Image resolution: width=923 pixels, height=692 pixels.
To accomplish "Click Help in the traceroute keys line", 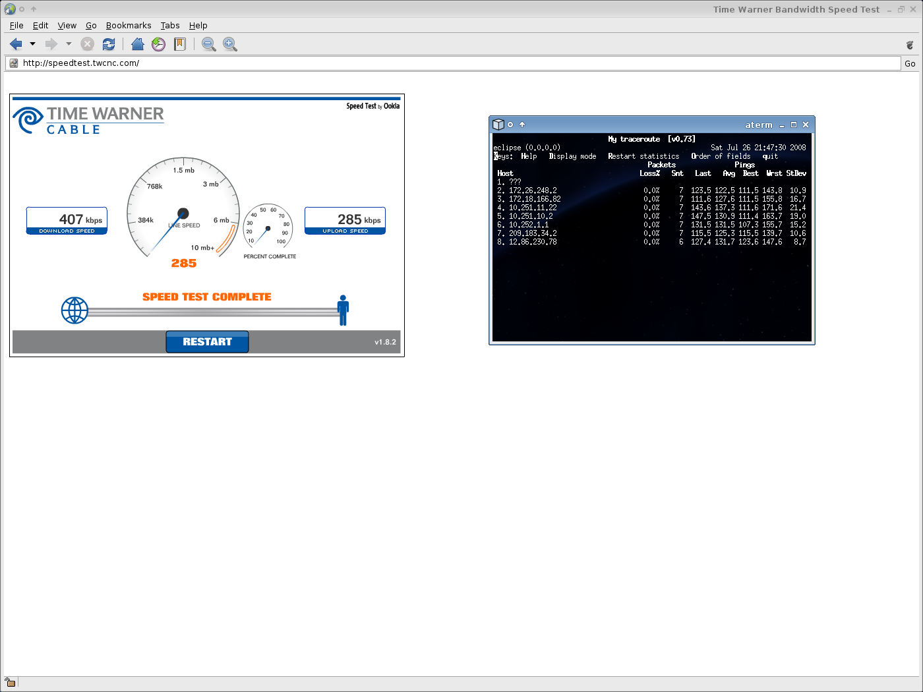I will tap(529, 156).
